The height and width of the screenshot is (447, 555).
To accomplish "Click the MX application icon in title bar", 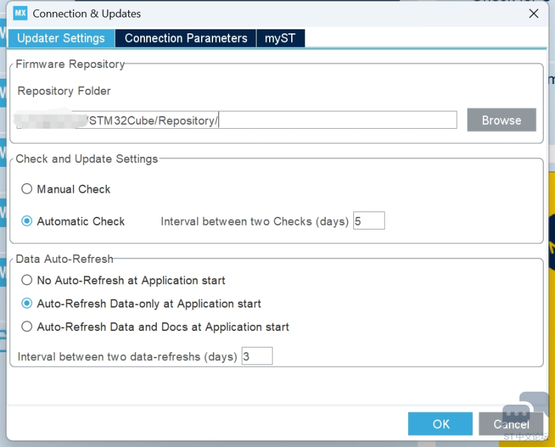I will tap(20, 13).
